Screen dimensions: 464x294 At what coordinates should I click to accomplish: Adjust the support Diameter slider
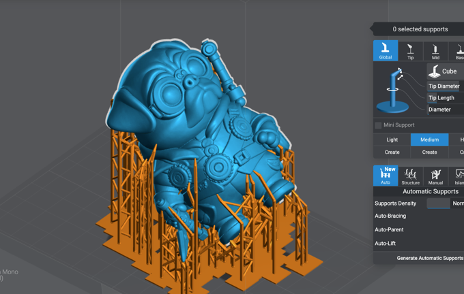446,110
